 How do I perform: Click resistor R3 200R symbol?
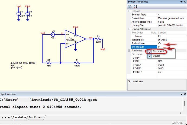pyautogui.click(x=98, y=39)
